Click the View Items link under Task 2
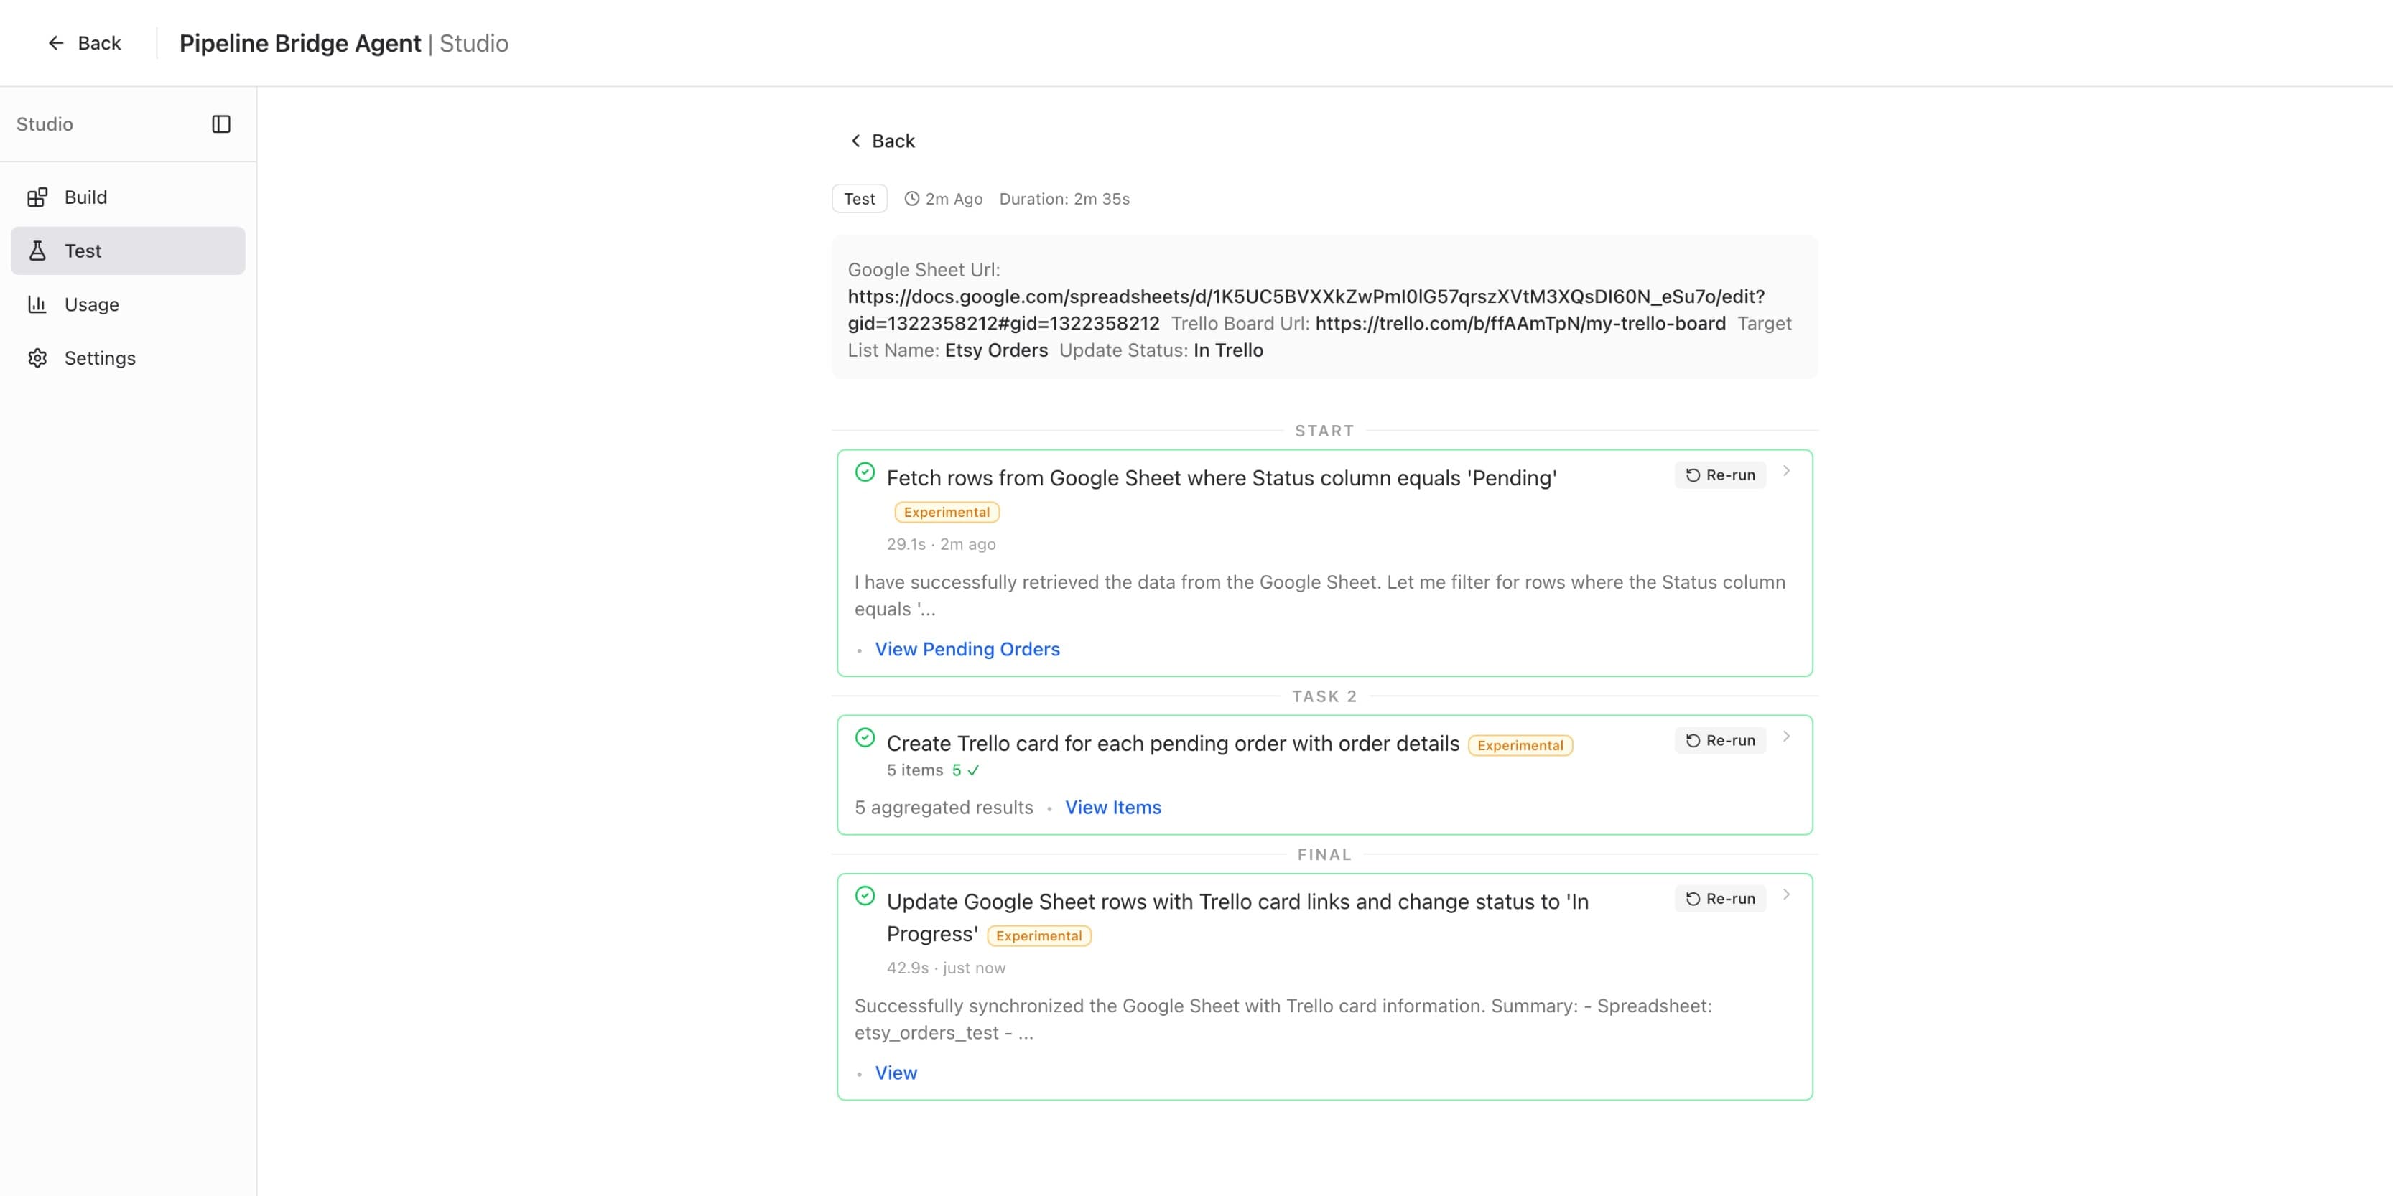Viewport: 2393px width, 1196px height. pyautogui.click(x=1113, y=807)
